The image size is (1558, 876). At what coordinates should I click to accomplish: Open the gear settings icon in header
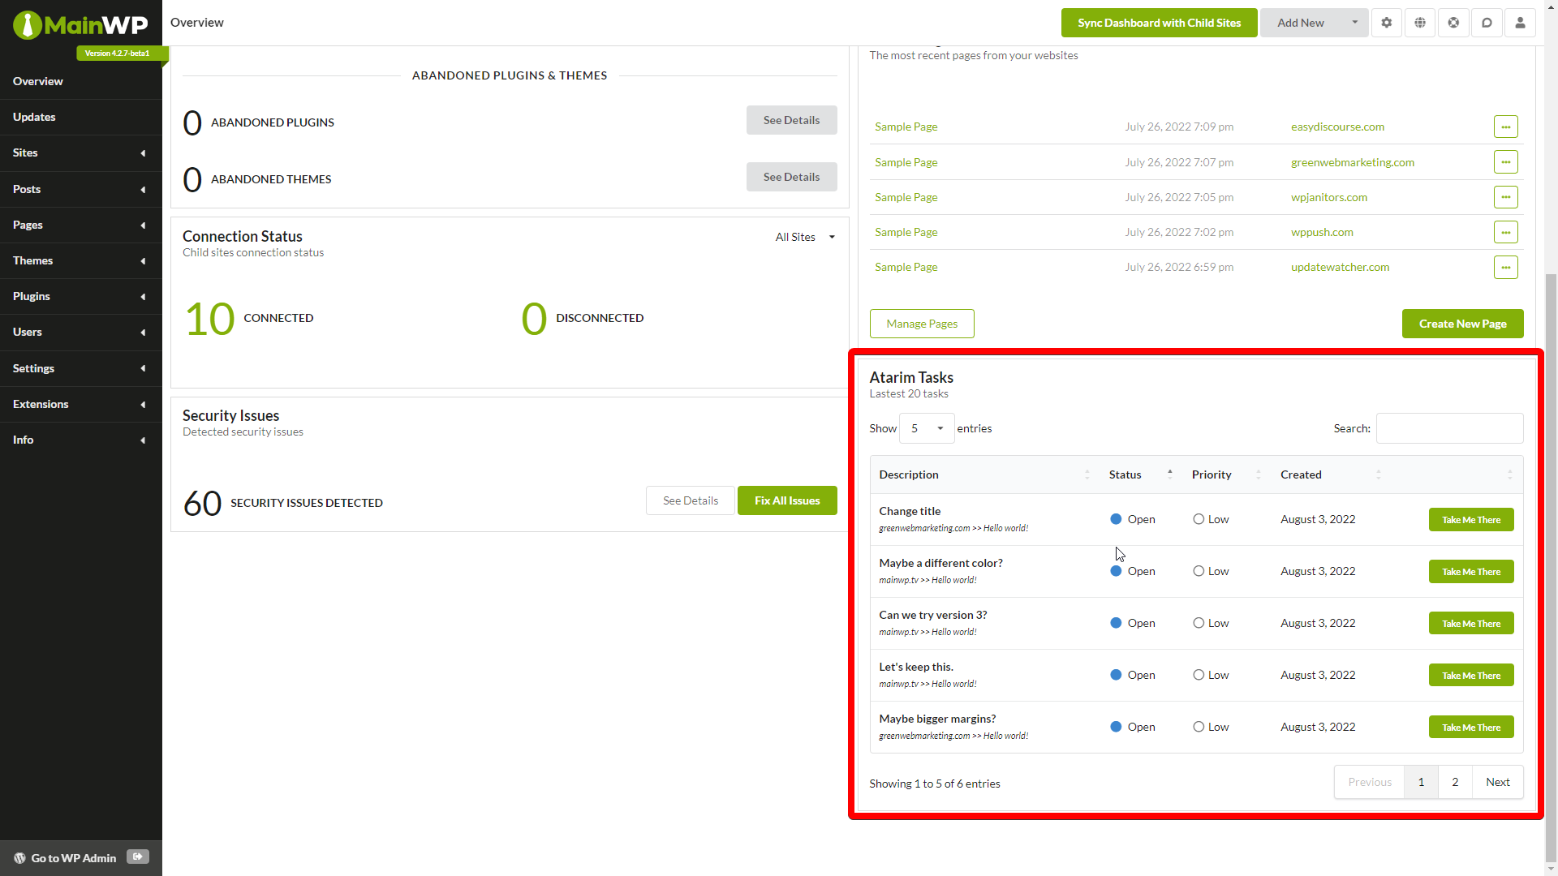coord(1386,23)
